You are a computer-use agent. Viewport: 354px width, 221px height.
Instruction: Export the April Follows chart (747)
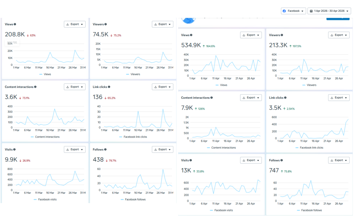[x=339, y=160]
